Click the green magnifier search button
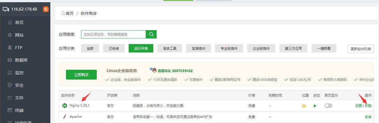379x123 pixels. coord(151,34)
